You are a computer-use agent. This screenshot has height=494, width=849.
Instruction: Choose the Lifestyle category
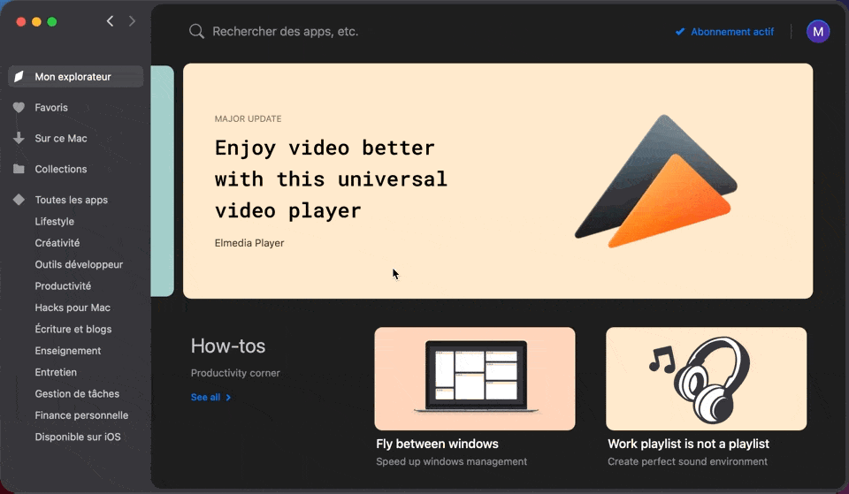coord(54,221)
